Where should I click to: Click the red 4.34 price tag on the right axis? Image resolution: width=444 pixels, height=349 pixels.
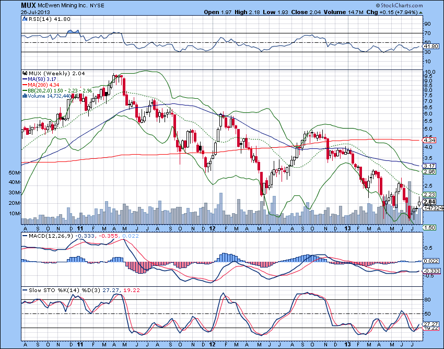click(429, 140)
